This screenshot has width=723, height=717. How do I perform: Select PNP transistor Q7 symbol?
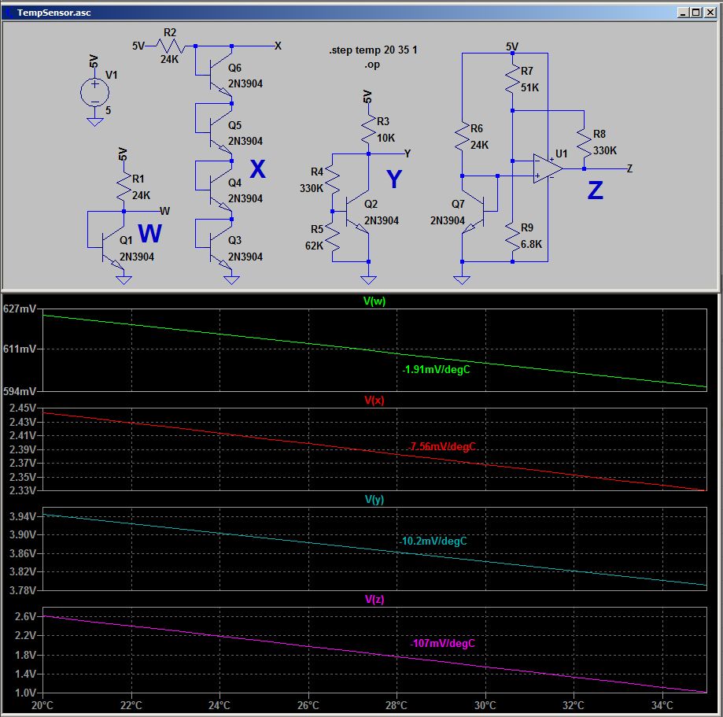click(x=473, y=211)
